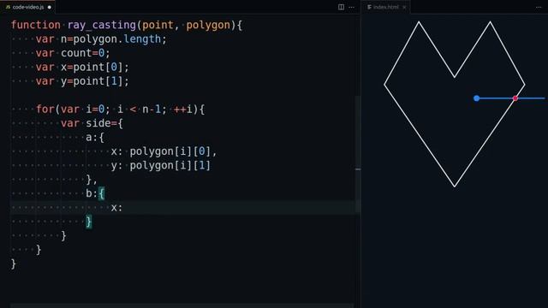Screen dimensions: 548x308
Task: Switch to the index.html tab
Action: [386, 7]
